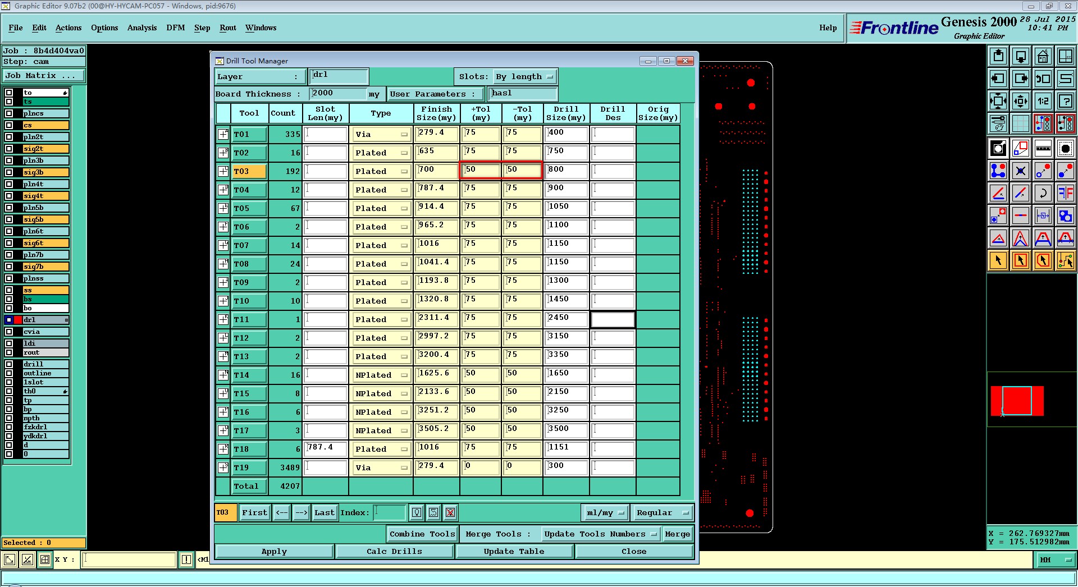
Task: Click the red X icon next to Index
Action: pos(450,512)
